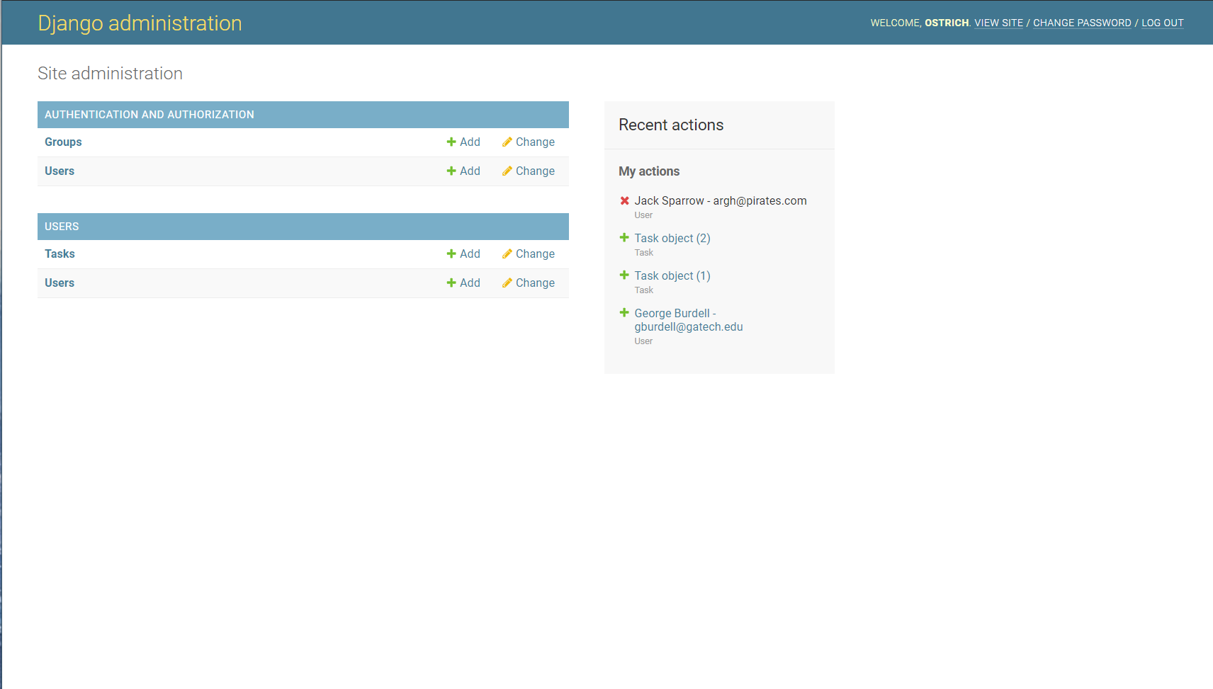The width and height of the screenshot is (1213, 689).
Task: Open the Task object (1) recent action
Action: click(672, 276)
